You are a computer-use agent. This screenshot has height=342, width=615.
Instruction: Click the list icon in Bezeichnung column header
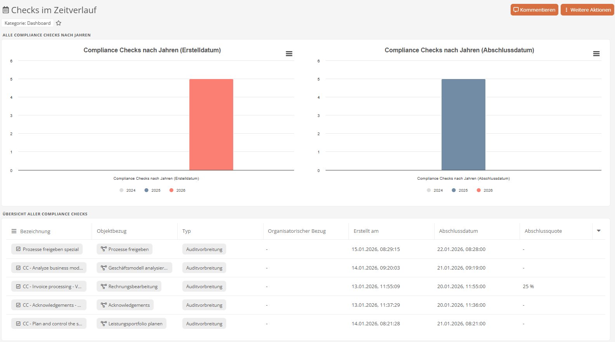pyautogui.click(x=14, y=231)
